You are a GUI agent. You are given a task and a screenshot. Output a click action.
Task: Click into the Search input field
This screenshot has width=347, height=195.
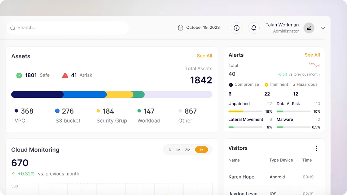[x=71, y=28]
